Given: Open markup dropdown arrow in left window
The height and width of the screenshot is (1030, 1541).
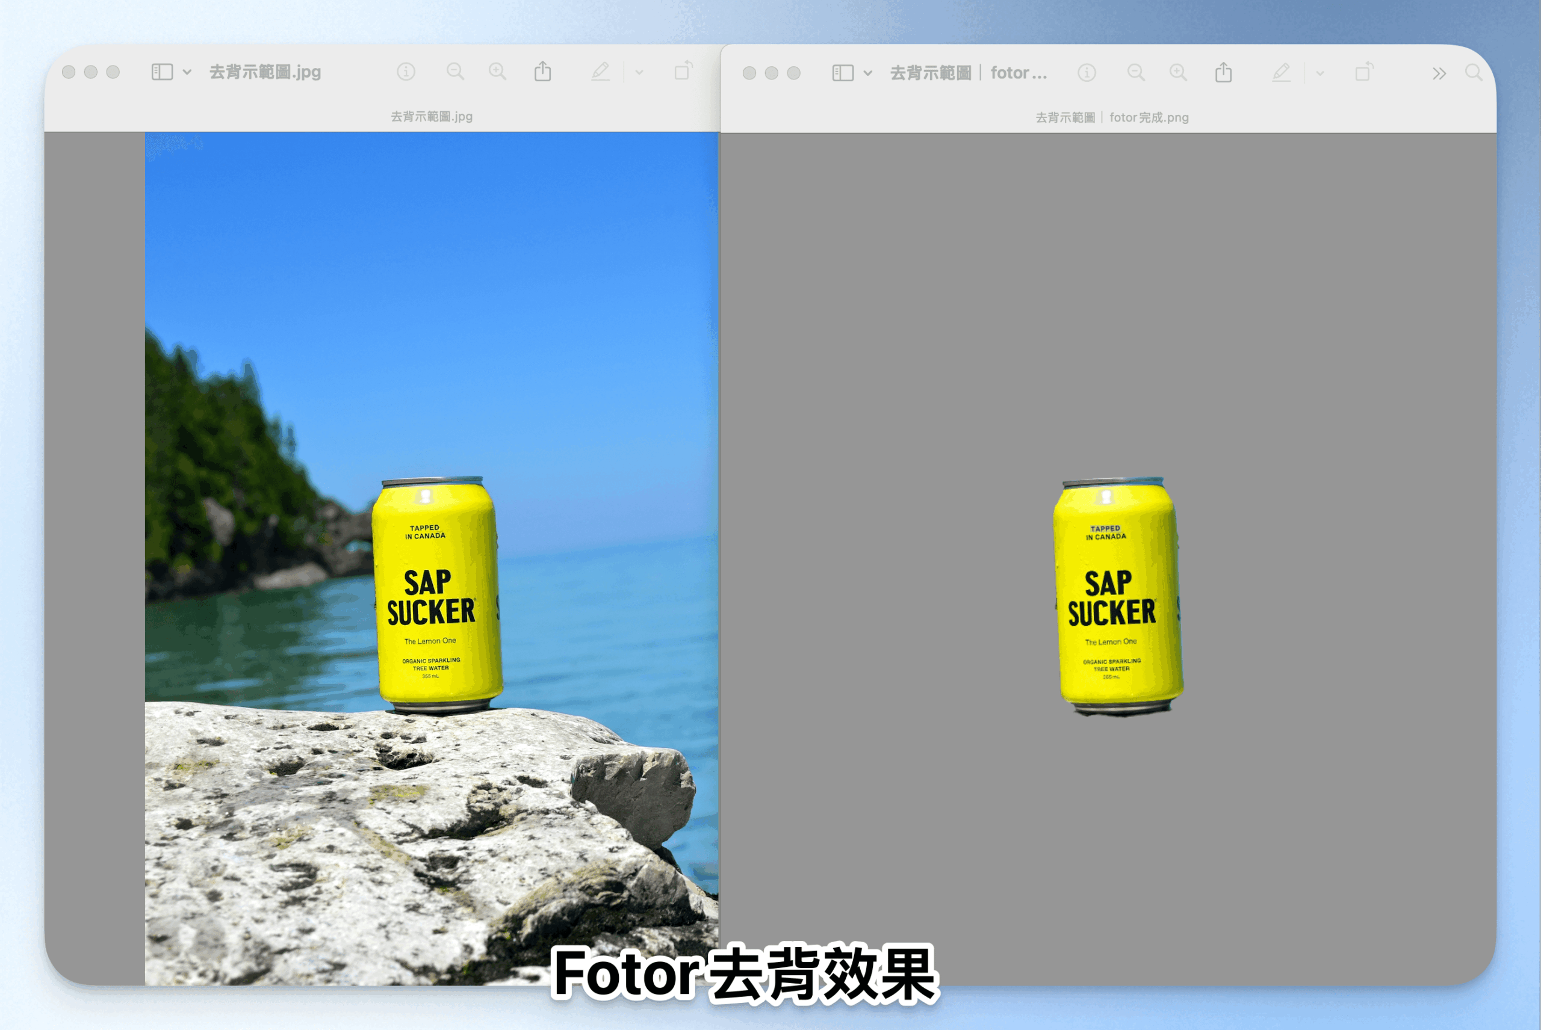Looking at the screenshot, I should (639, 72).
